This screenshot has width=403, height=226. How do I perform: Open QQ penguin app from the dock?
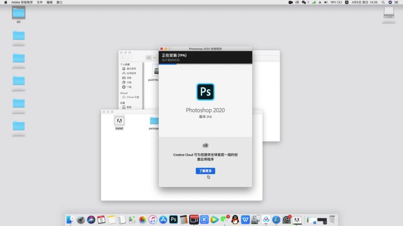235,219
